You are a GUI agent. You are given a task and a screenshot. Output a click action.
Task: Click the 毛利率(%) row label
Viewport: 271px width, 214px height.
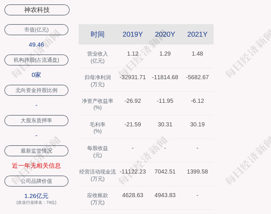(98, 128)
